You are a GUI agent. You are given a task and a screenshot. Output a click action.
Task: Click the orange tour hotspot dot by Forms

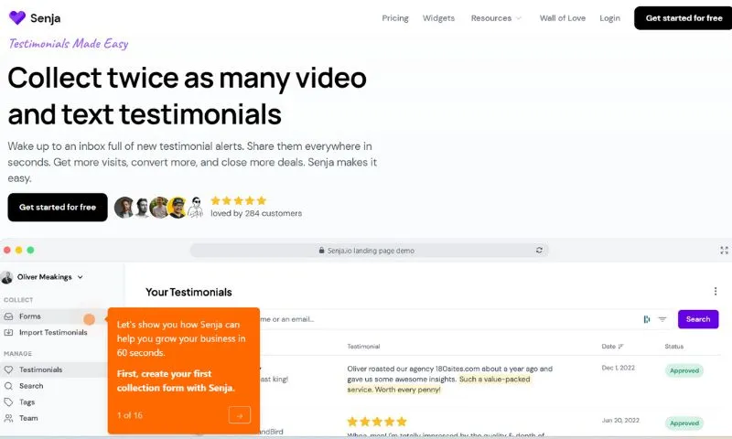click(x=89, y=319)
